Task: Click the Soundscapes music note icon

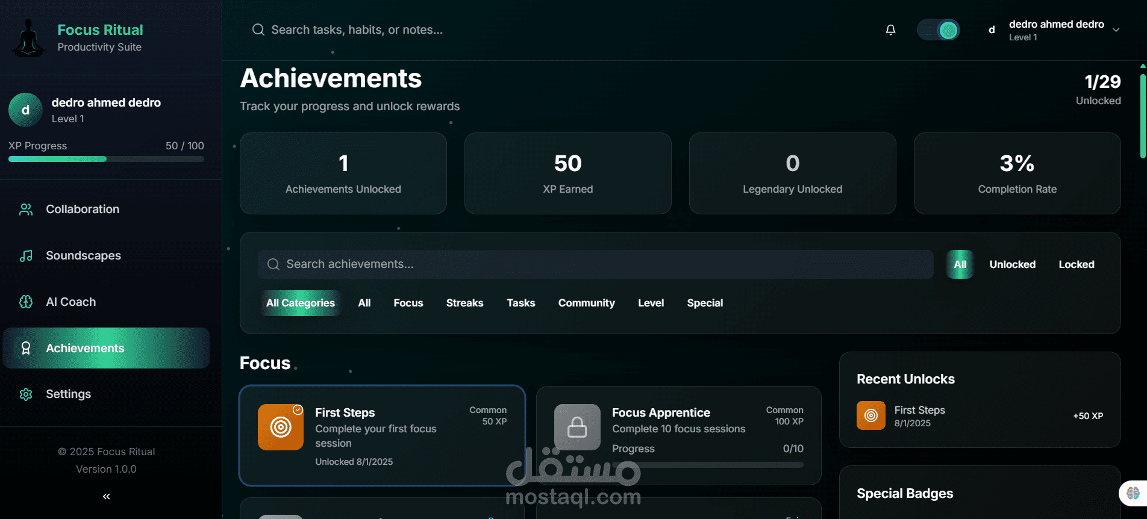Action: (26, 255)
